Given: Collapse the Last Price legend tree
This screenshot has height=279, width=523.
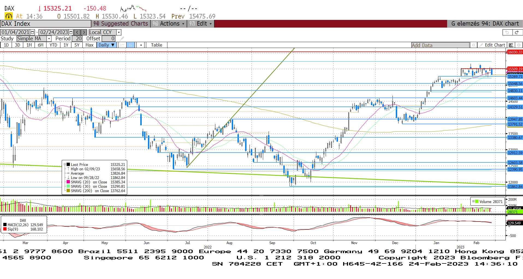Looking at the screenshot, I should tap(65, 165).
